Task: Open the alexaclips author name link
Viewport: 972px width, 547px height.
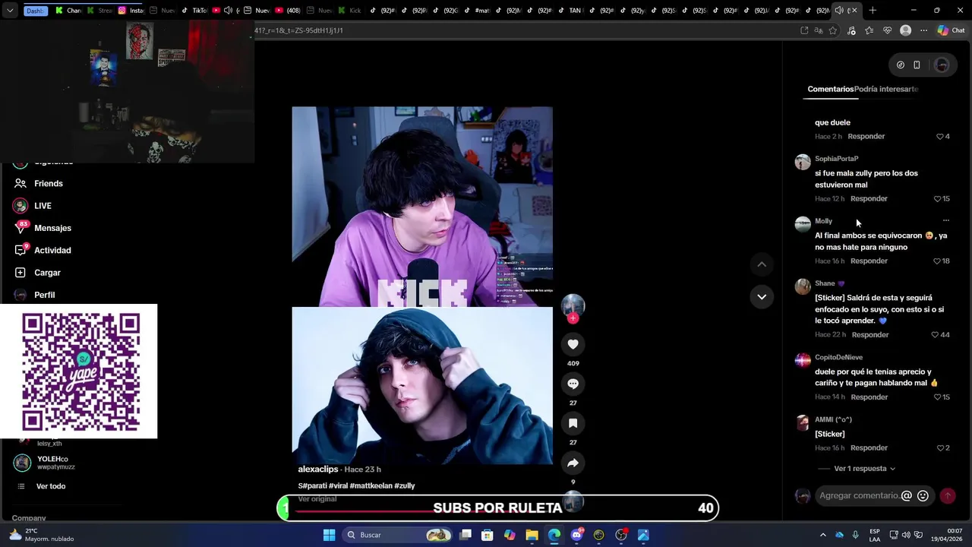Action: [317, 470]
